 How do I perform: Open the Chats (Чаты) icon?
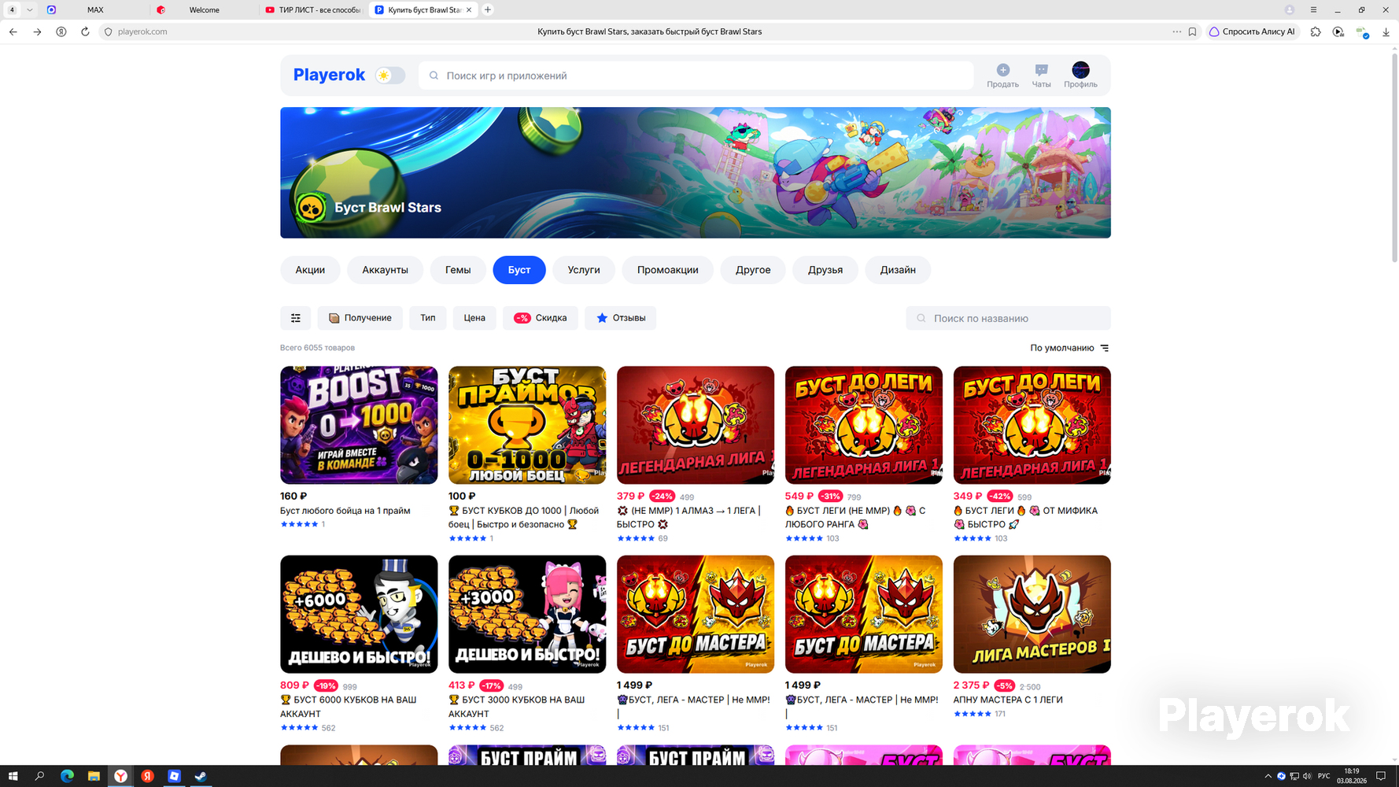click(1041, 70)
